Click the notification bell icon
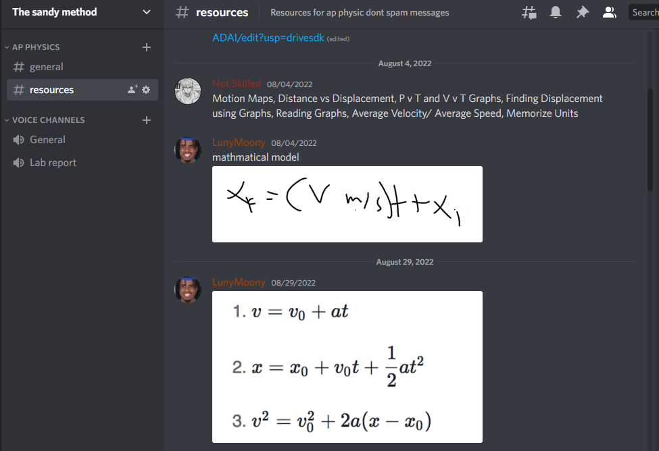This screenshot has width=659, height=451. pos(556,12)
